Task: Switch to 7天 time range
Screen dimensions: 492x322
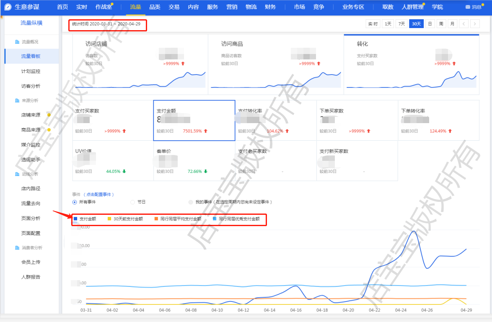Action: click(x=401, y=24)
